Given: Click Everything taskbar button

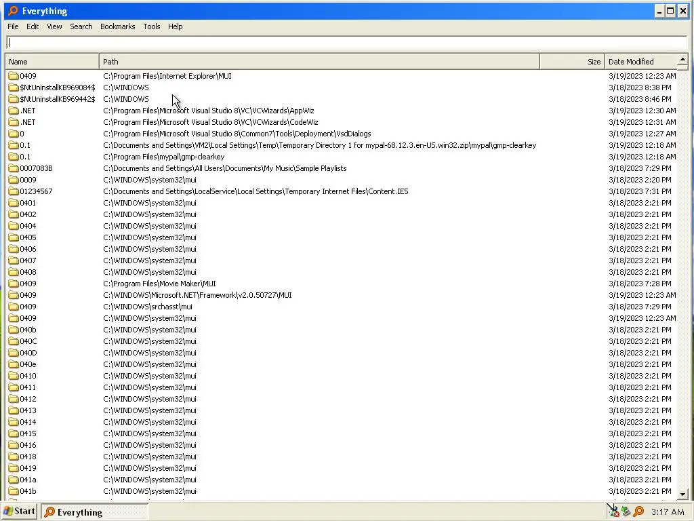Looking at the screenshot, I should [95, 512].
